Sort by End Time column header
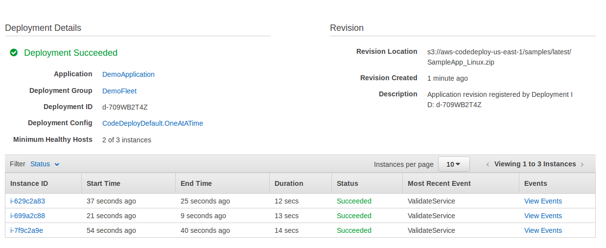The width and height of the screenshot is (606, 248). pyautogui.click(x=222, y=183)
